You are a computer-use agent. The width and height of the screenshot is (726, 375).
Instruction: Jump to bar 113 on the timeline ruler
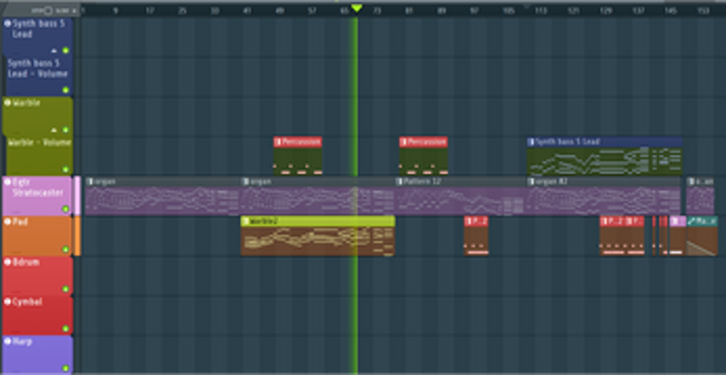(x=540, y=10)
